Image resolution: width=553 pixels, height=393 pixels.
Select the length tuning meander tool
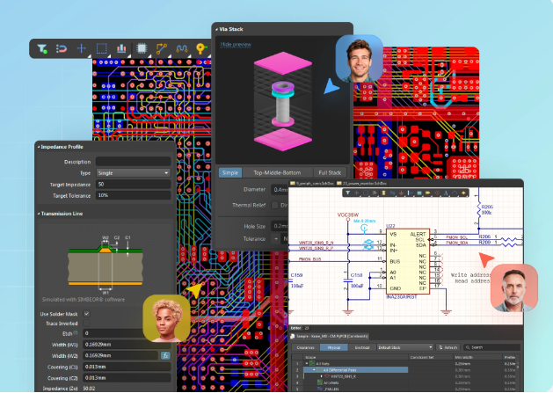[x=181, y=49]
